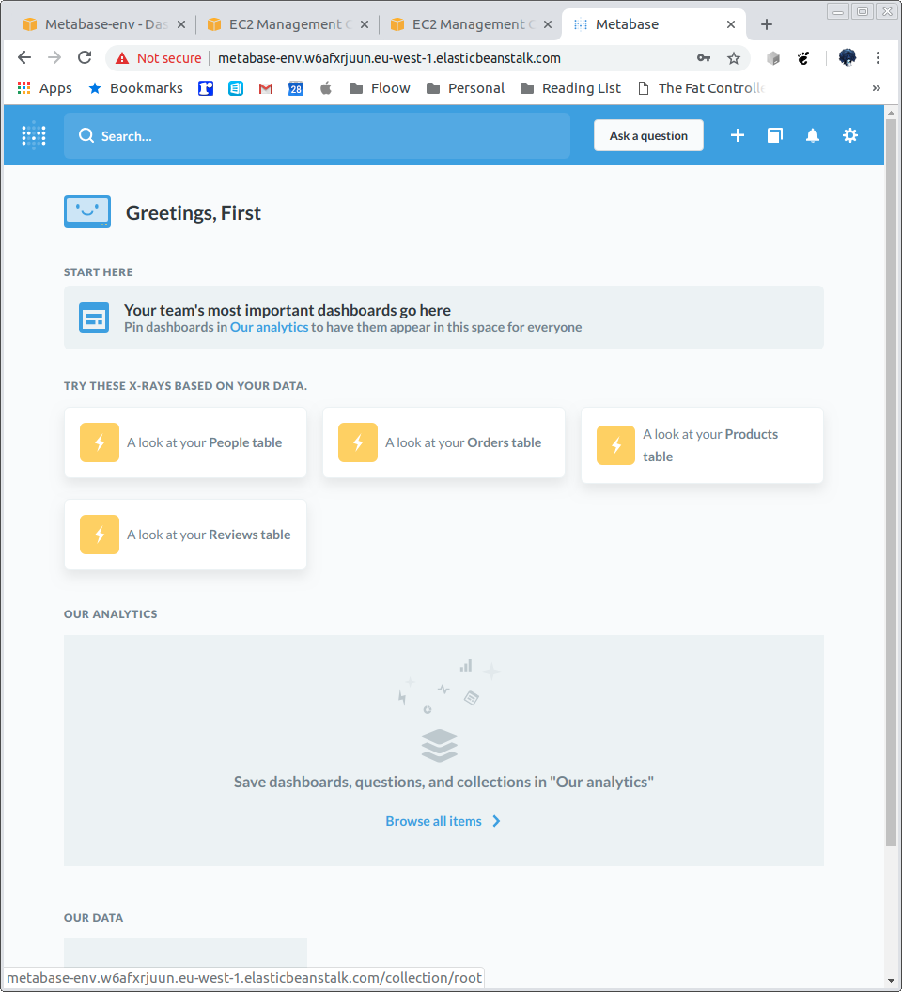This screenshot has height=992, width=902.
Task: Open the notifications bell icon
Action: (x=812, y=135)
